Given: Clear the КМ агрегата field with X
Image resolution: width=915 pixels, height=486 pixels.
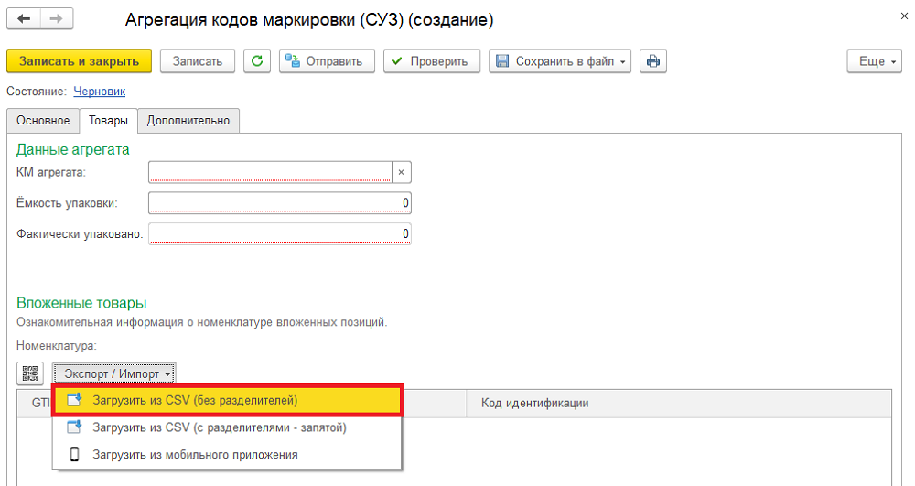Looking at the screenshot, I should pos(401,172).
